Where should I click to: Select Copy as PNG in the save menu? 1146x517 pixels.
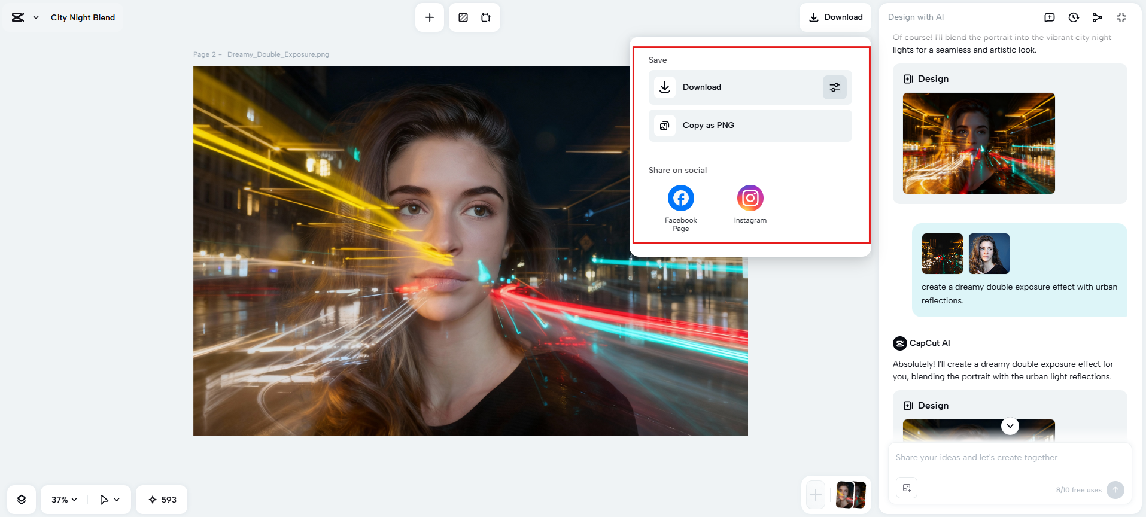pos(750,126)
